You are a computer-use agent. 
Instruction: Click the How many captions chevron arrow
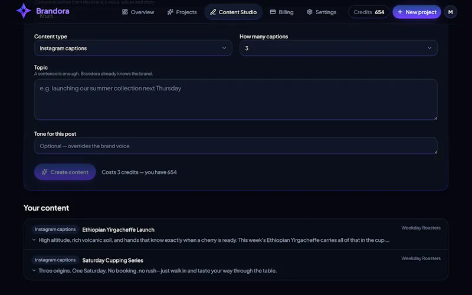(430, 48)
